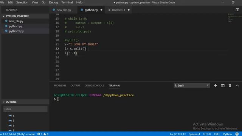The height and width of the screenshot is (136, 242).
Task: Click on code line 'l= s.split()'
Action: 75,49
